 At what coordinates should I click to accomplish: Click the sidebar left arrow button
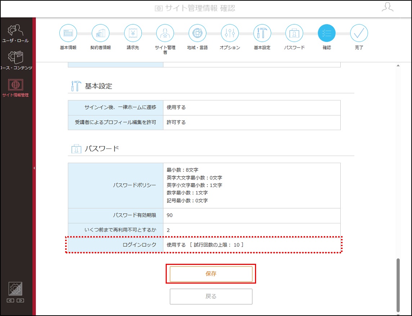[x=10, y=301]
